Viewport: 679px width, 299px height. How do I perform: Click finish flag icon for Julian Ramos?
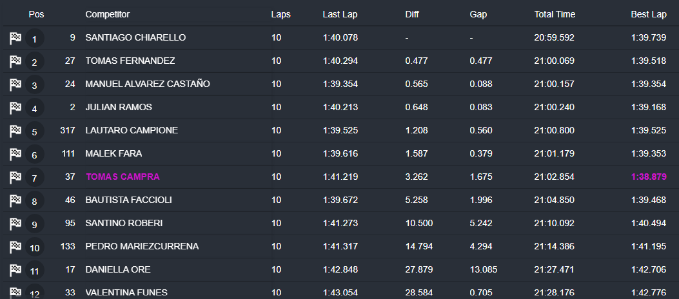click(15, 108)
